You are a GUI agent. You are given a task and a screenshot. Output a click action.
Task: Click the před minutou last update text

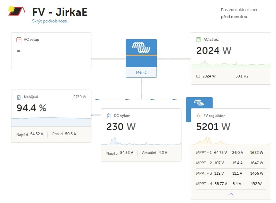tap(234, 17)
